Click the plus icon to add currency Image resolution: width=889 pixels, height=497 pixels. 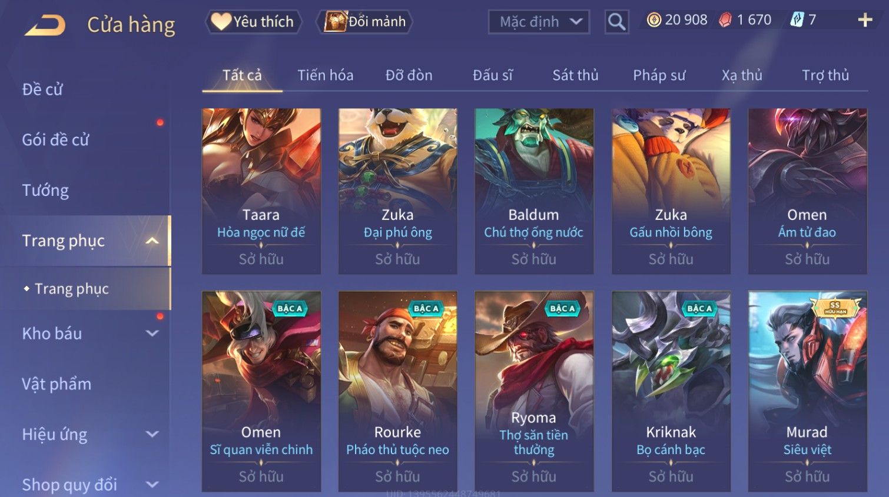[865, 21]
